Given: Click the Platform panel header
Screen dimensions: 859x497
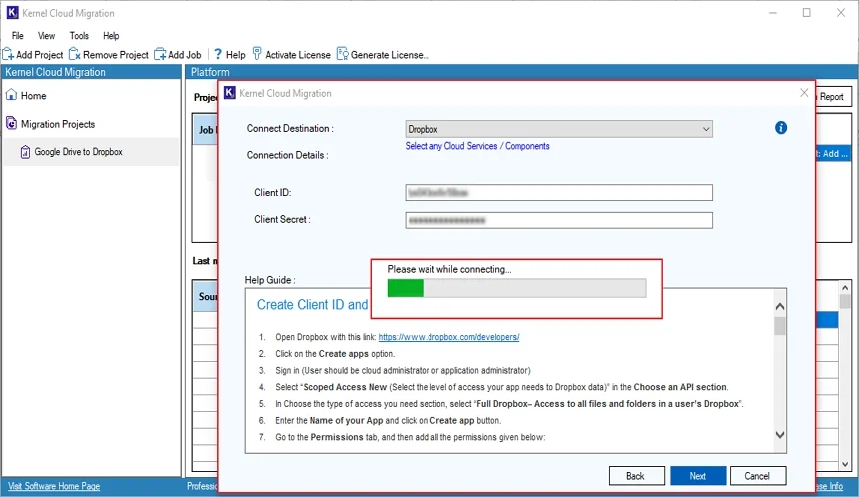Looking at the screenshot, I should click(x=522, y=72).
